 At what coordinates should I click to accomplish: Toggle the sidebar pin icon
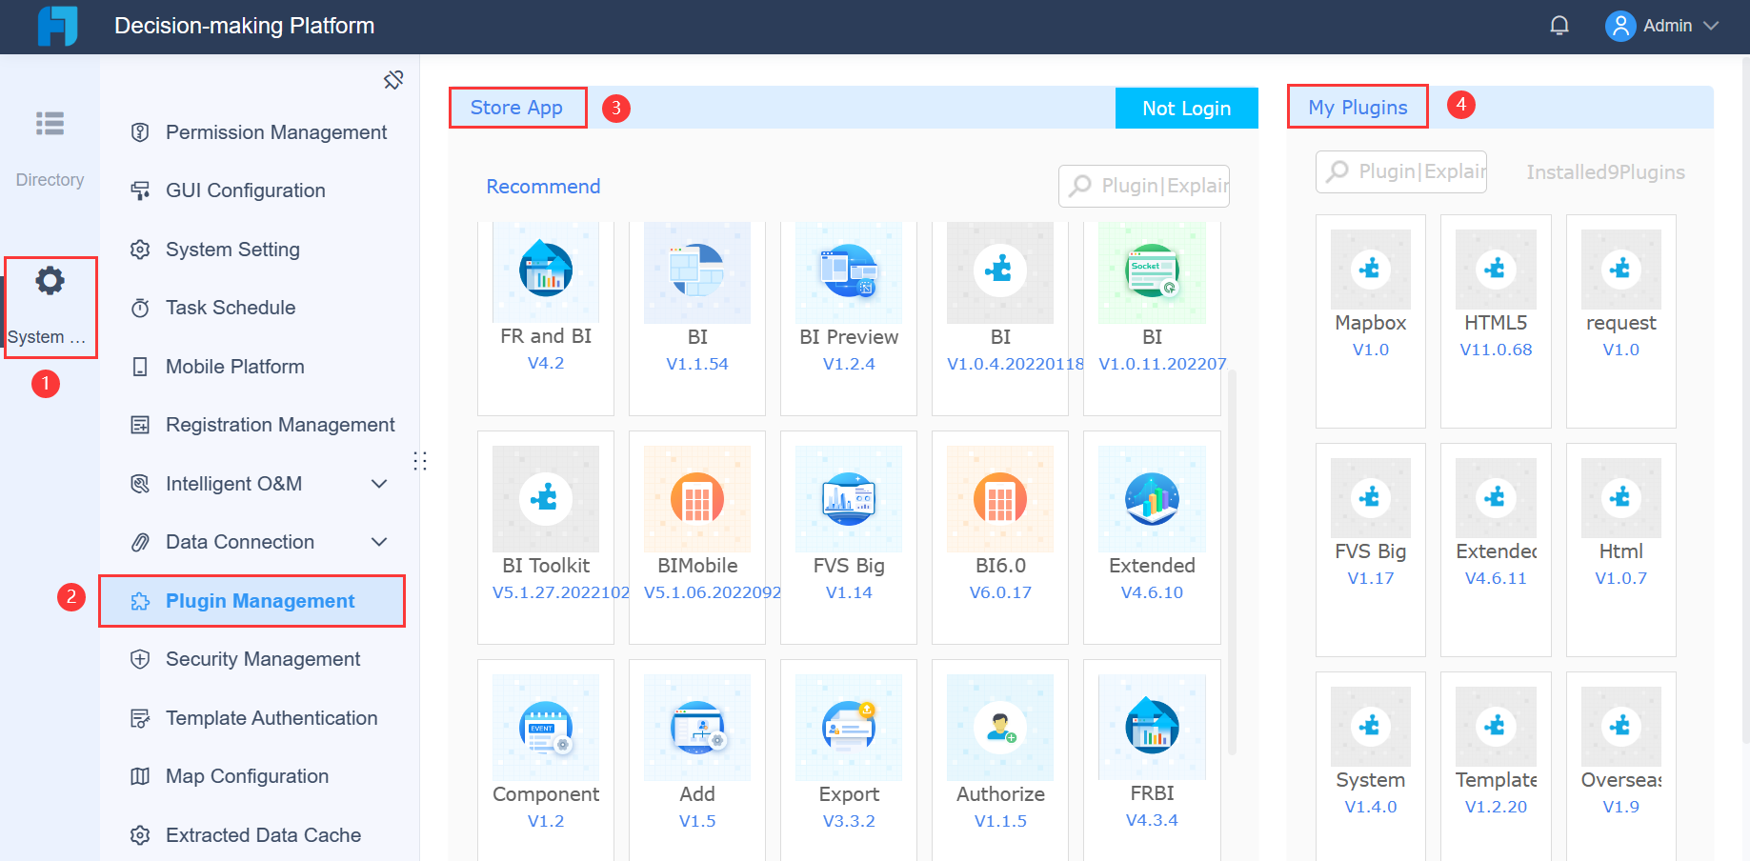[x=393, y=80]
